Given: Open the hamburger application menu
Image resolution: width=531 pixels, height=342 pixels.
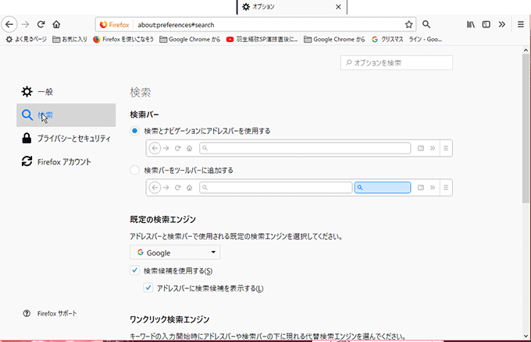Looking at the screenshot, I should click(x=521, y=24).
